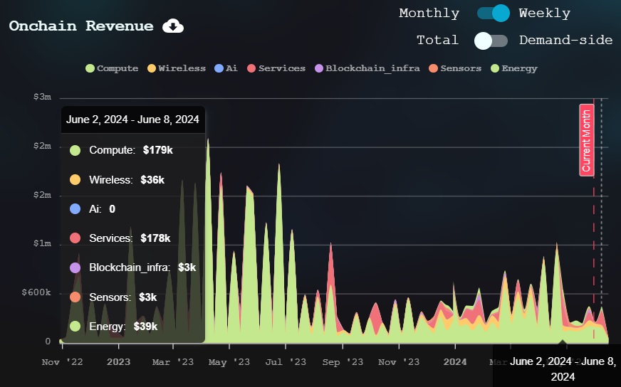This screenshot has height=387, width=621.
Task: Click the Energy legend green dot
Action: (495, 68)
